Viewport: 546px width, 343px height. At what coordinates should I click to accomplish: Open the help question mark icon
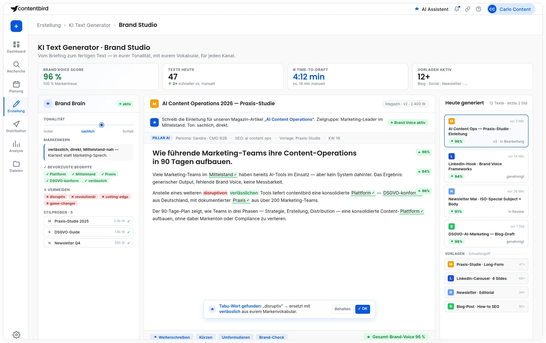coord(479,9)
